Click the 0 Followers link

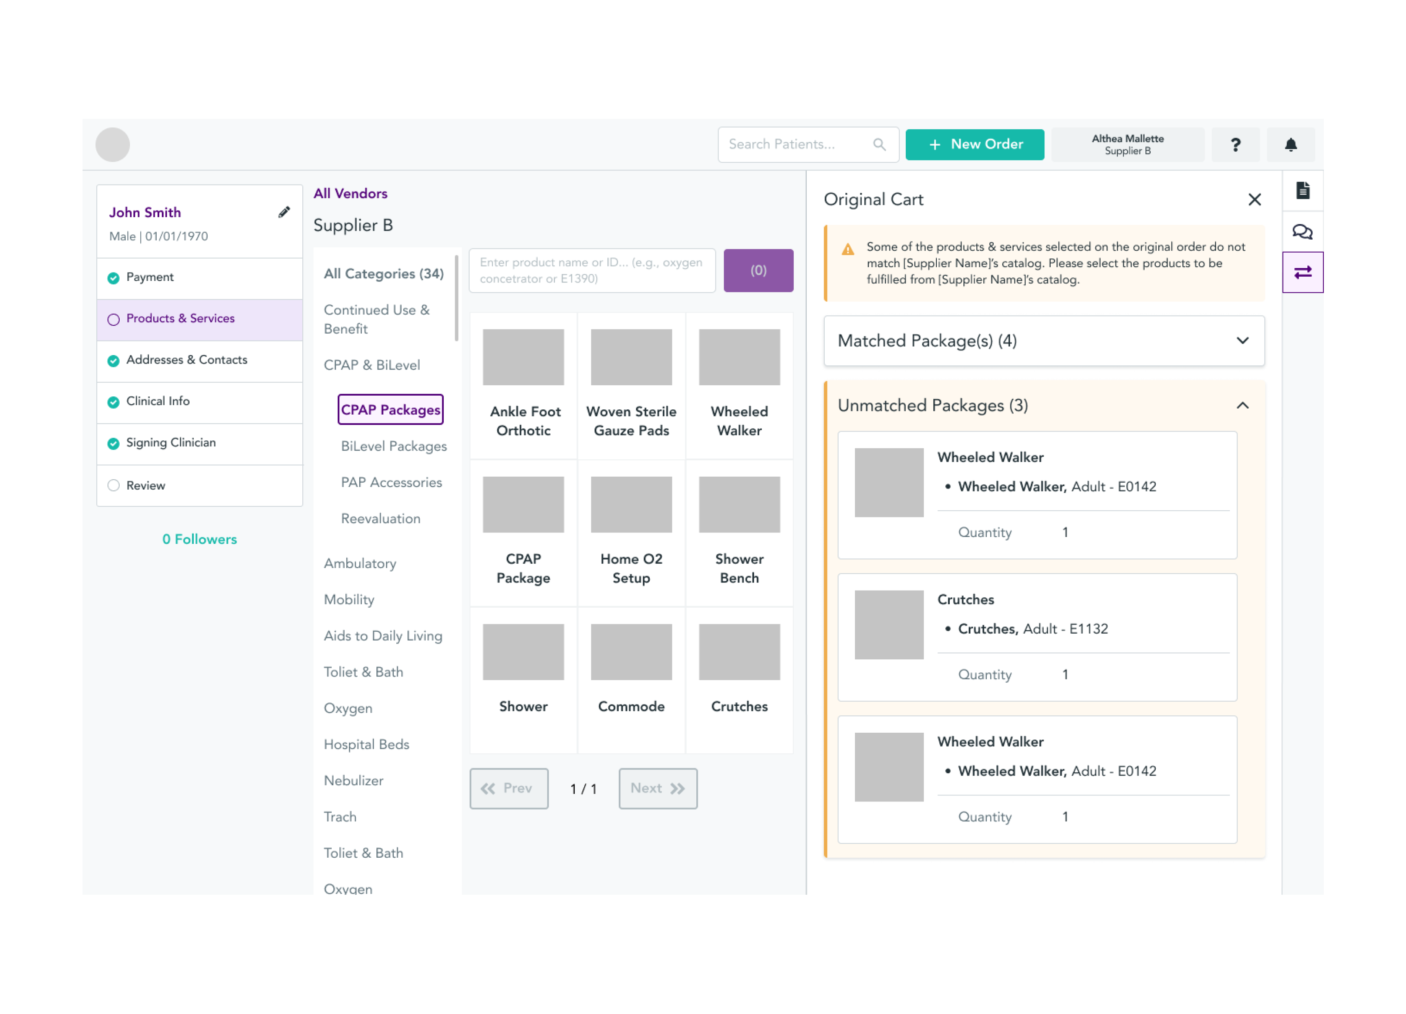199,540
